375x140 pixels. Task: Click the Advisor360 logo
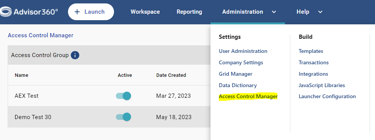[x=29, y=12]
